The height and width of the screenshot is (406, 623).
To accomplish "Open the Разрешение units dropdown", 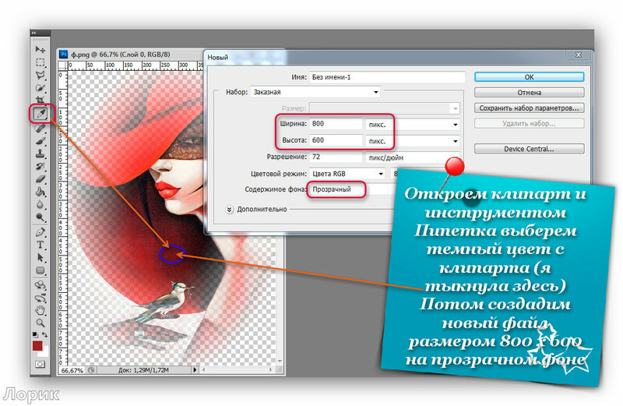I will (412, 157).
